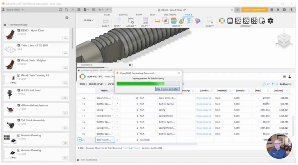Click the view cube in the viewport

pos(284,40)
